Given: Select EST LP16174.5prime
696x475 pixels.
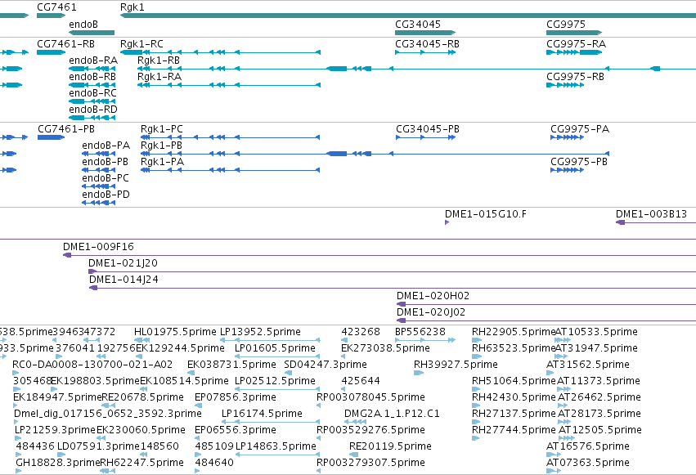Looking at the screenshot, I should pos(262,415).
